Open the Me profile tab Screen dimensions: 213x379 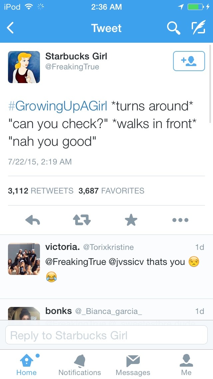[186, 365]
